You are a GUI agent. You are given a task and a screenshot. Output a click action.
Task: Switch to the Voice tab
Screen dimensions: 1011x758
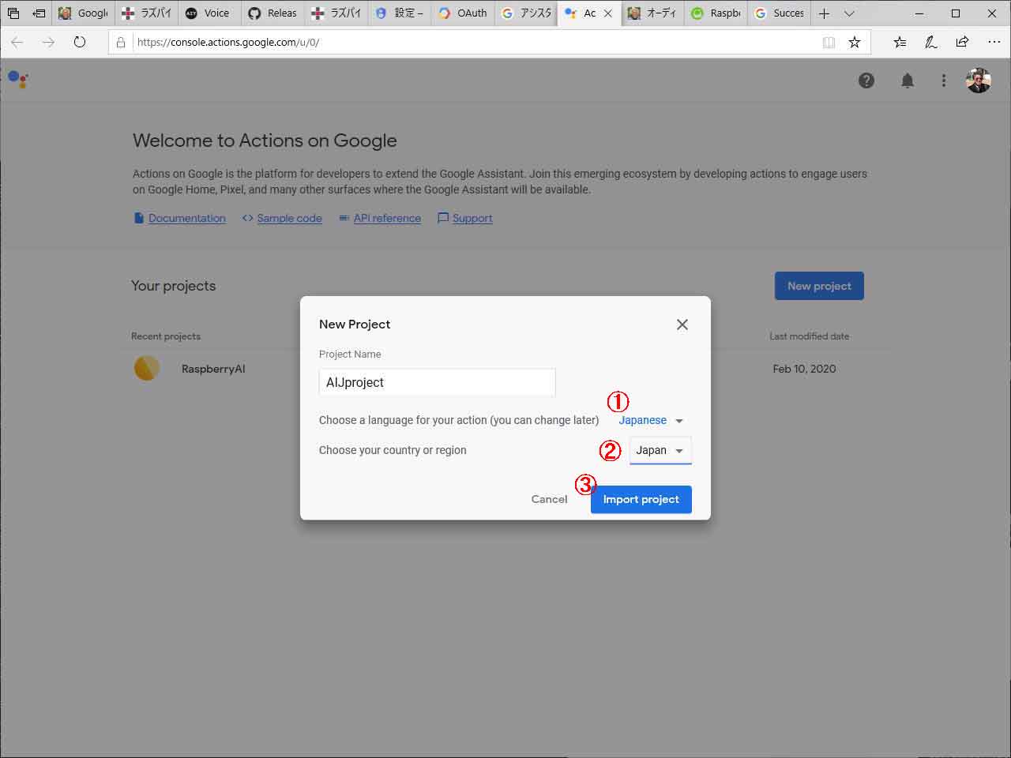209,13
